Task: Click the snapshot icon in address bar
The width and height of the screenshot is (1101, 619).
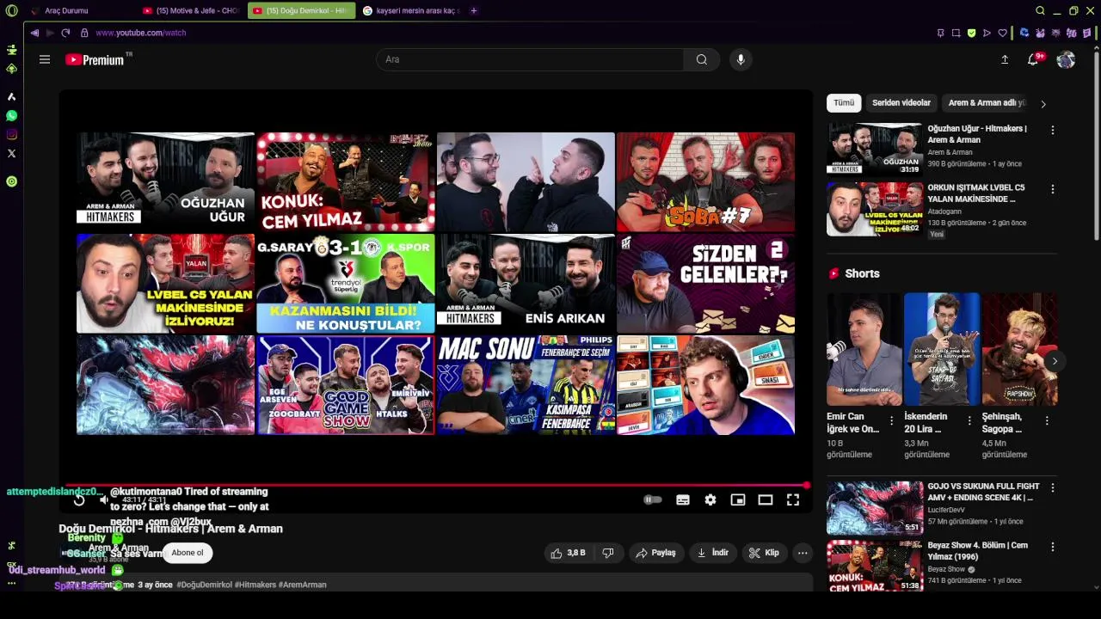Action: tap(956, 33)
